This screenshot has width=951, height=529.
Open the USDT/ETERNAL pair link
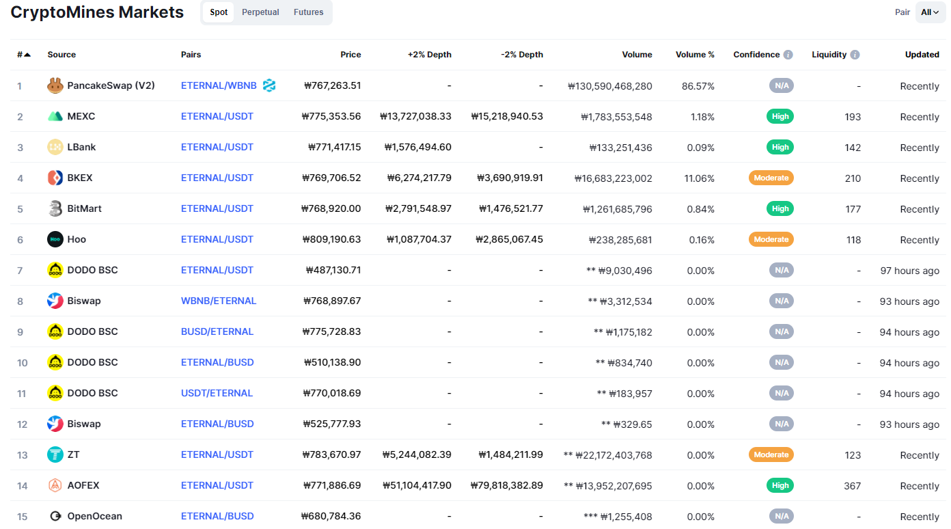click(x=217, y=393)
